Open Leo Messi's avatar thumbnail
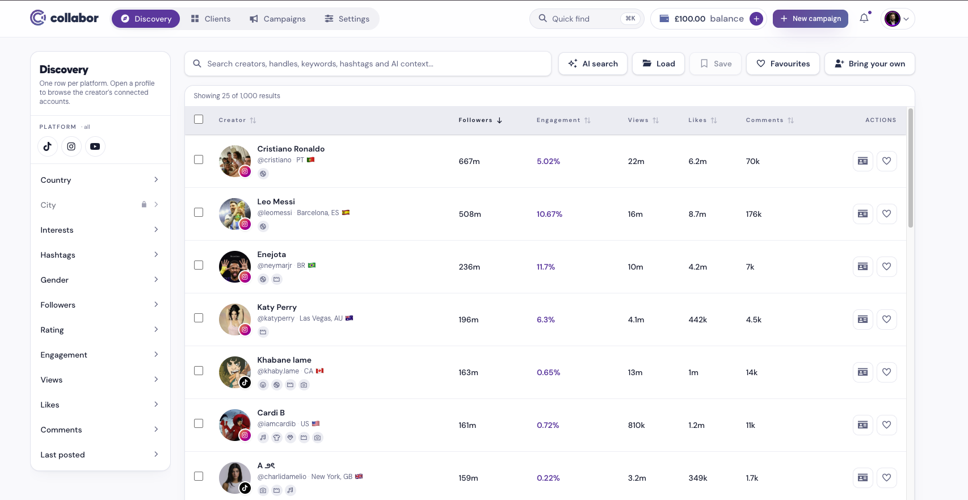 click(x=235, y=214)
